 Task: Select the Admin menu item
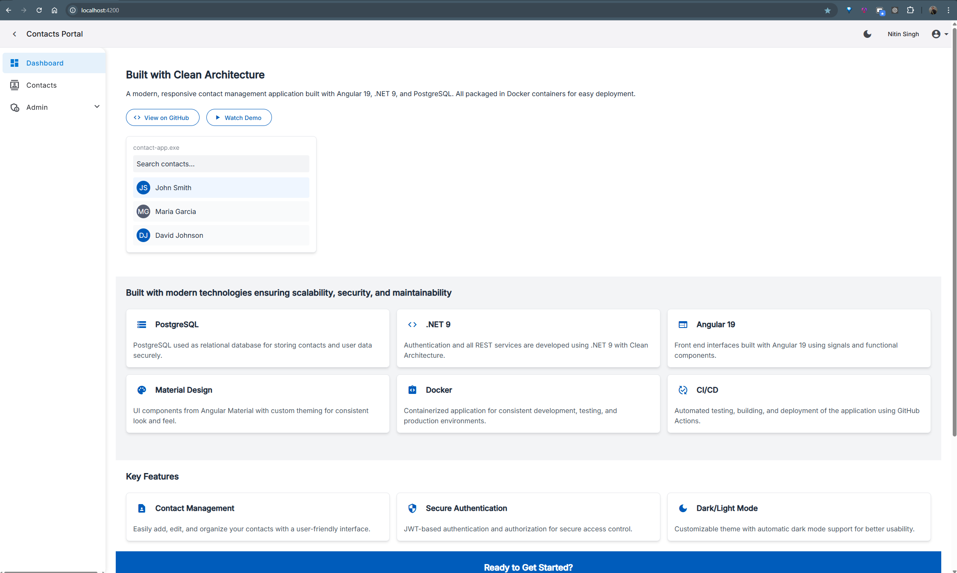[x=54, y=107]
